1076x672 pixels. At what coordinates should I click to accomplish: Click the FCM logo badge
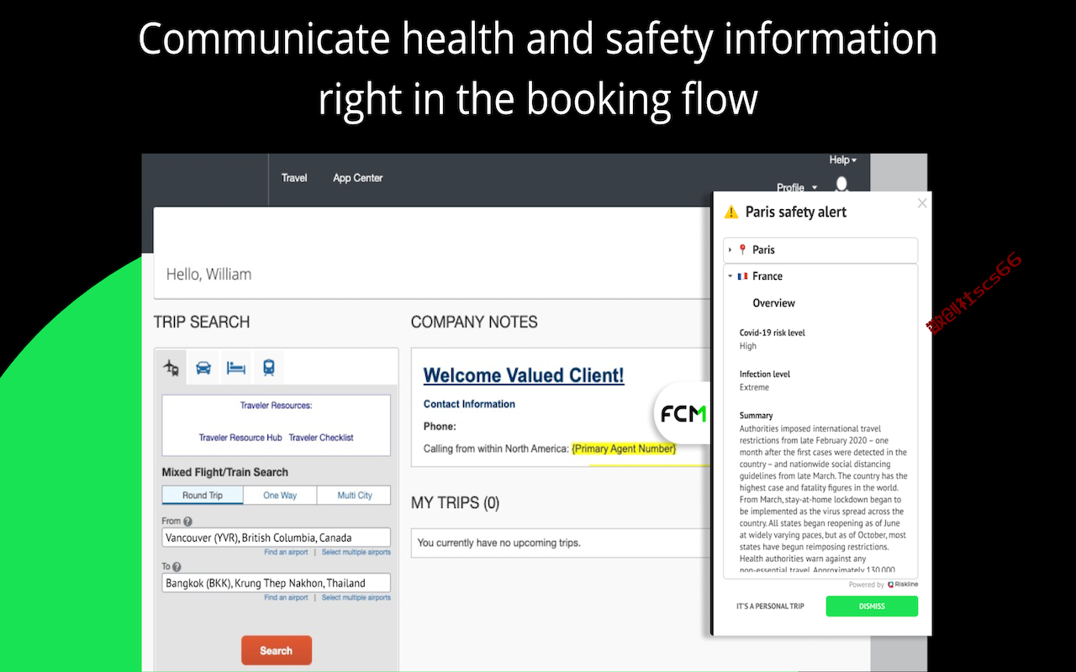coord(683,413)
